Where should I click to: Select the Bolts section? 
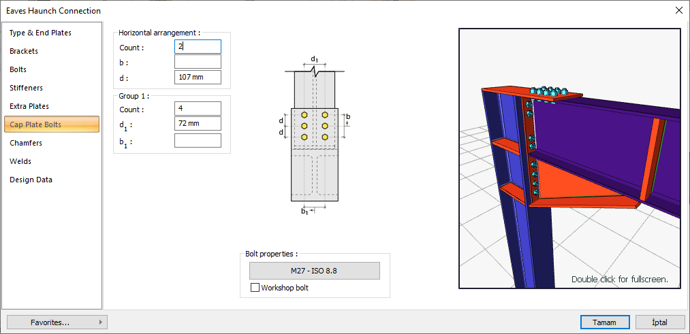click(x=18, y=69)
